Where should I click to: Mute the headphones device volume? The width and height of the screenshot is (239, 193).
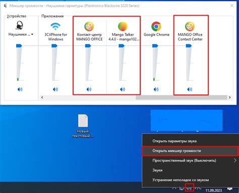[x=20, y=89]
